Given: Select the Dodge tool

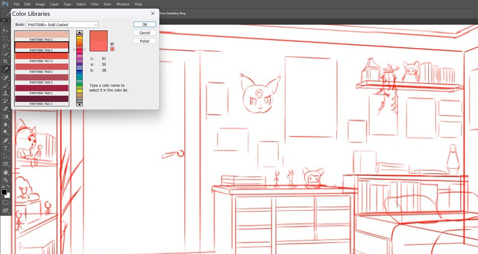Looking at the screenshot, I should [x=6, y=132].
